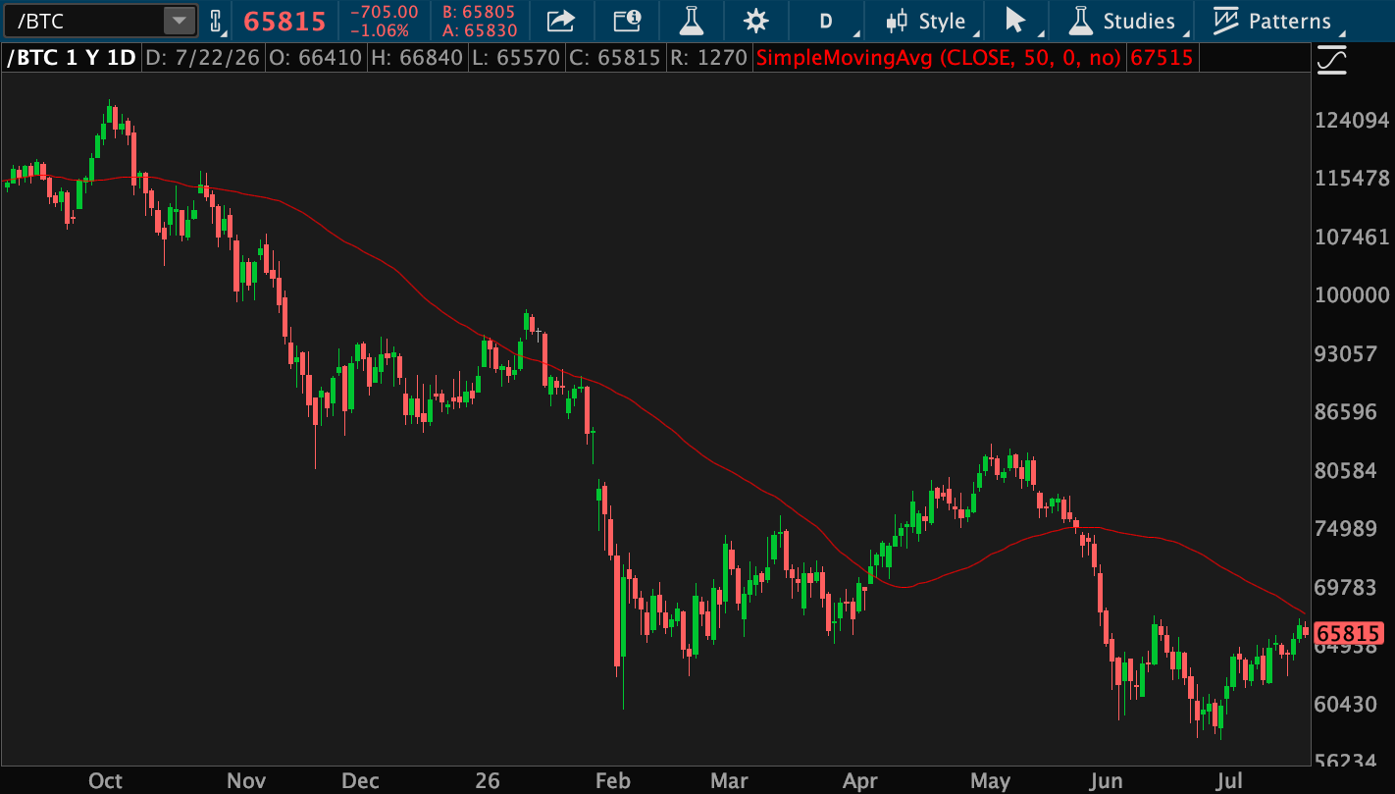
Task: Open the Studies menu
Action: (x=1123, y=21)
